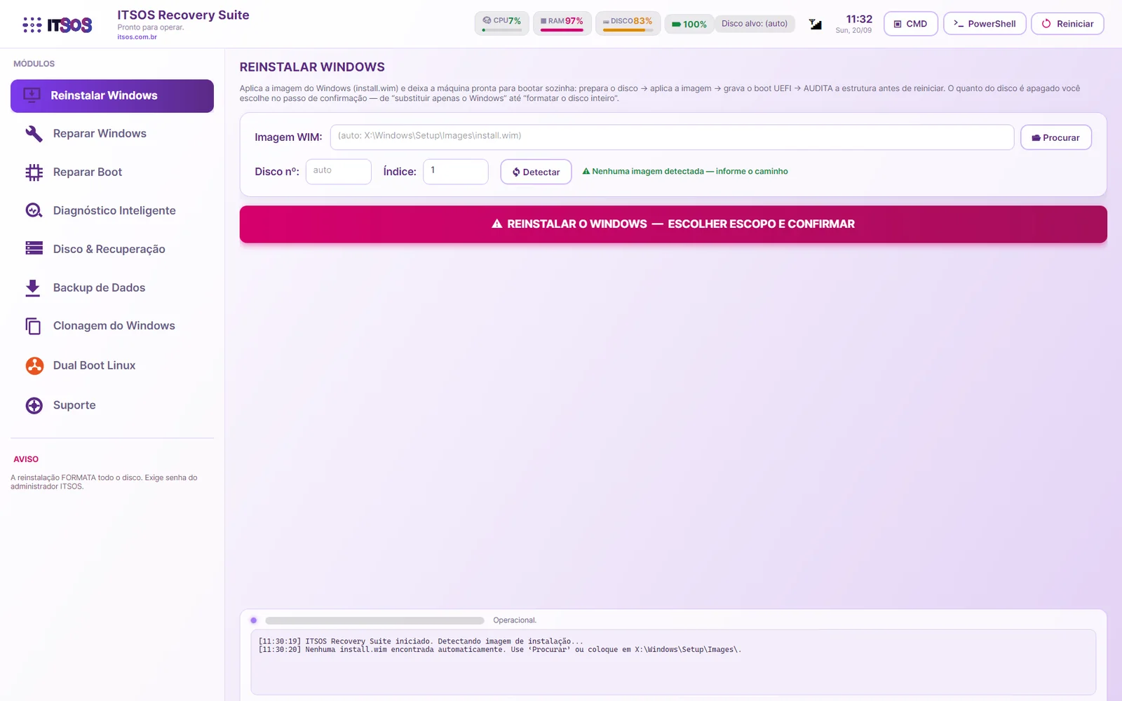Screen dimensions: 1122x701
Task: Click Procurar to browse WIM image
Action: 1055,137
